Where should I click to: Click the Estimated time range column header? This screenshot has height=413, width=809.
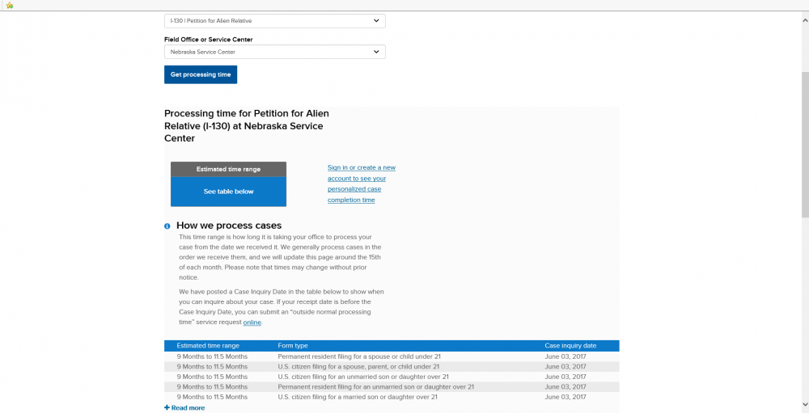click(x=208, y=346)
